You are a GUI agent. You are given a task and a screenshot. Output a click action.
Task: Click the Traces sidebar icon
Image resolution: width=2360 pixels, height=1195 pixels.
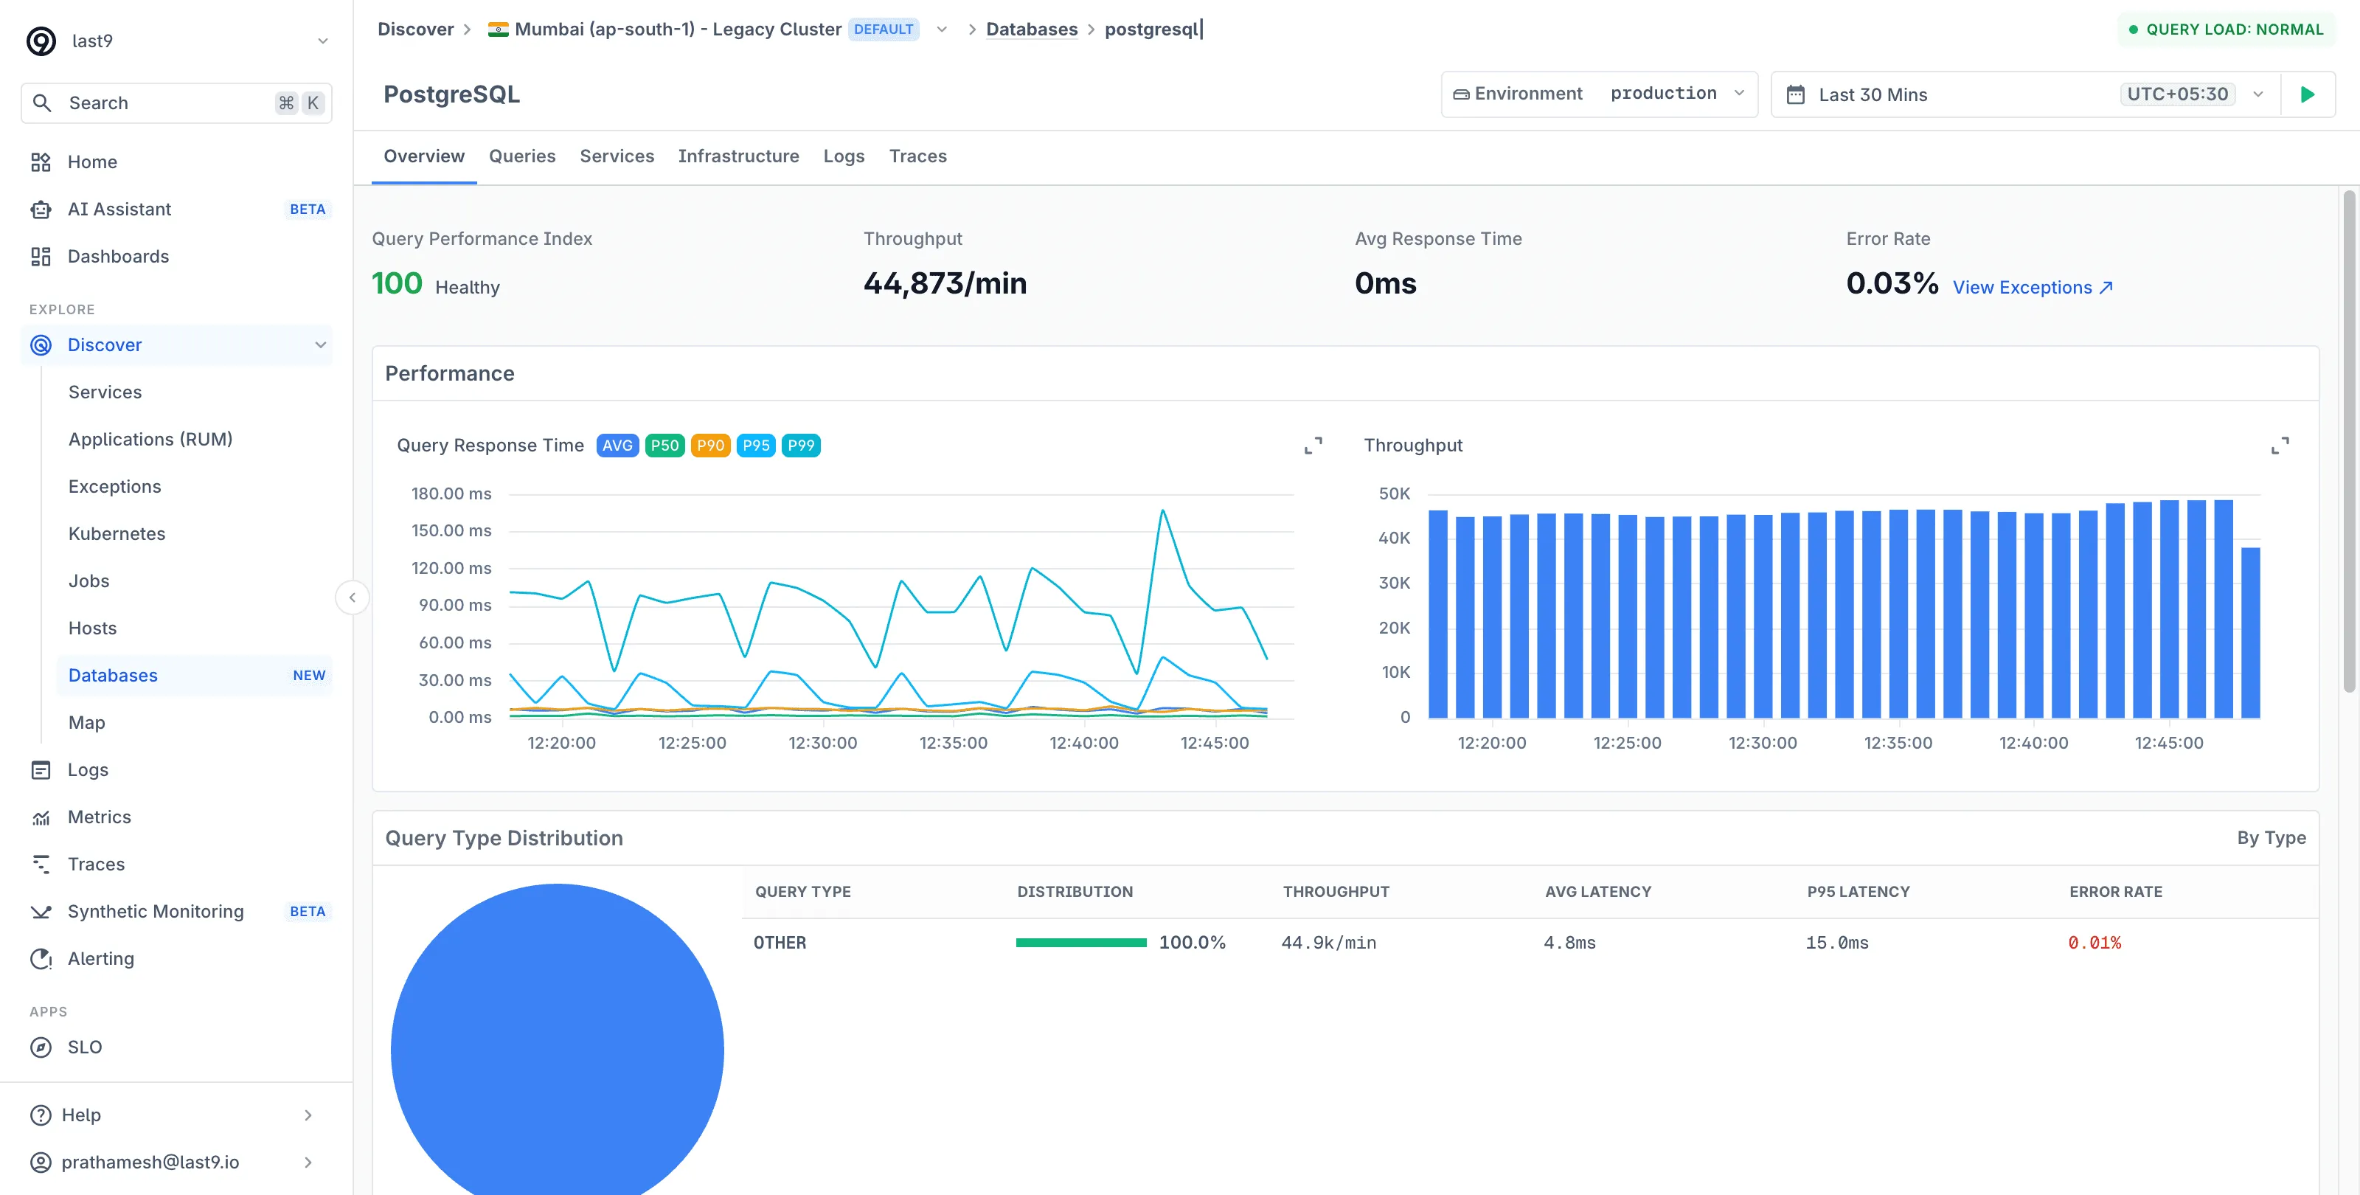coord(41,865)
